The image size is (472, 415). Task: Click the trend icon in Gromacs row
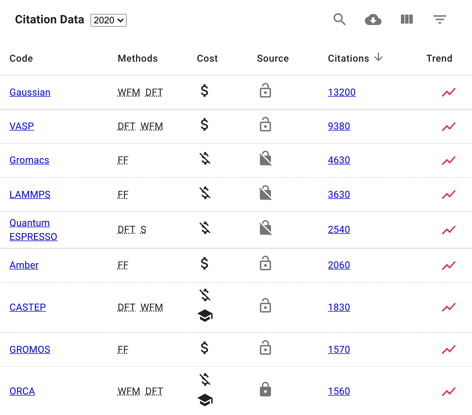coord(449,161)
